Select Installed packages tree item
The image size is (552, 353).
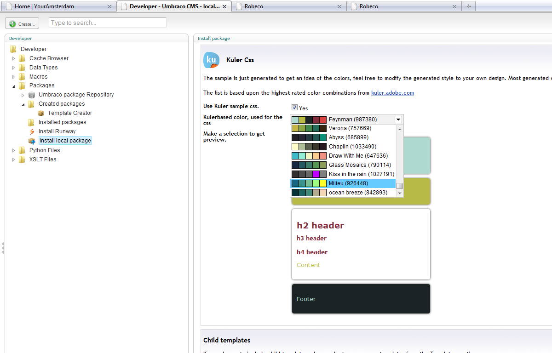[62, 122]
